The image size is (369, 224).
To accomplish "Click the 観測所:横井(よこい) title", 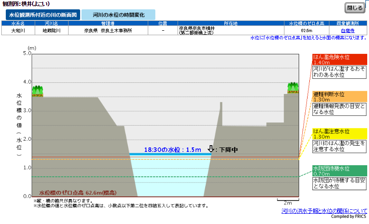I will tap(26, 4).
